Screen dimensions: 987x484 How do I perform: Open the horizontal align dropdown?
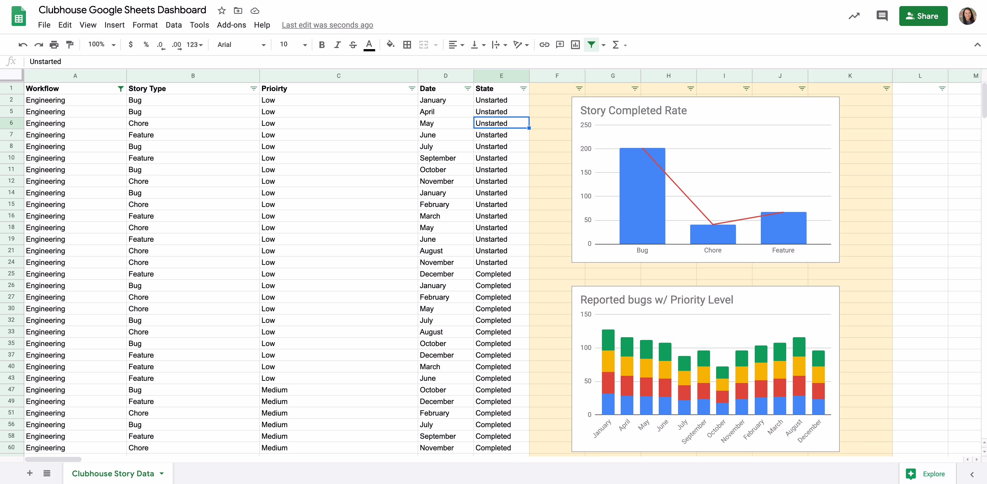[x=456, y=45]
